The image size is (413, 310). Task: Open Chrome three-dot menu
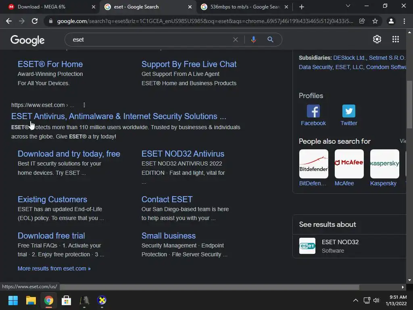pyautogui.click(x=404, y=21)
